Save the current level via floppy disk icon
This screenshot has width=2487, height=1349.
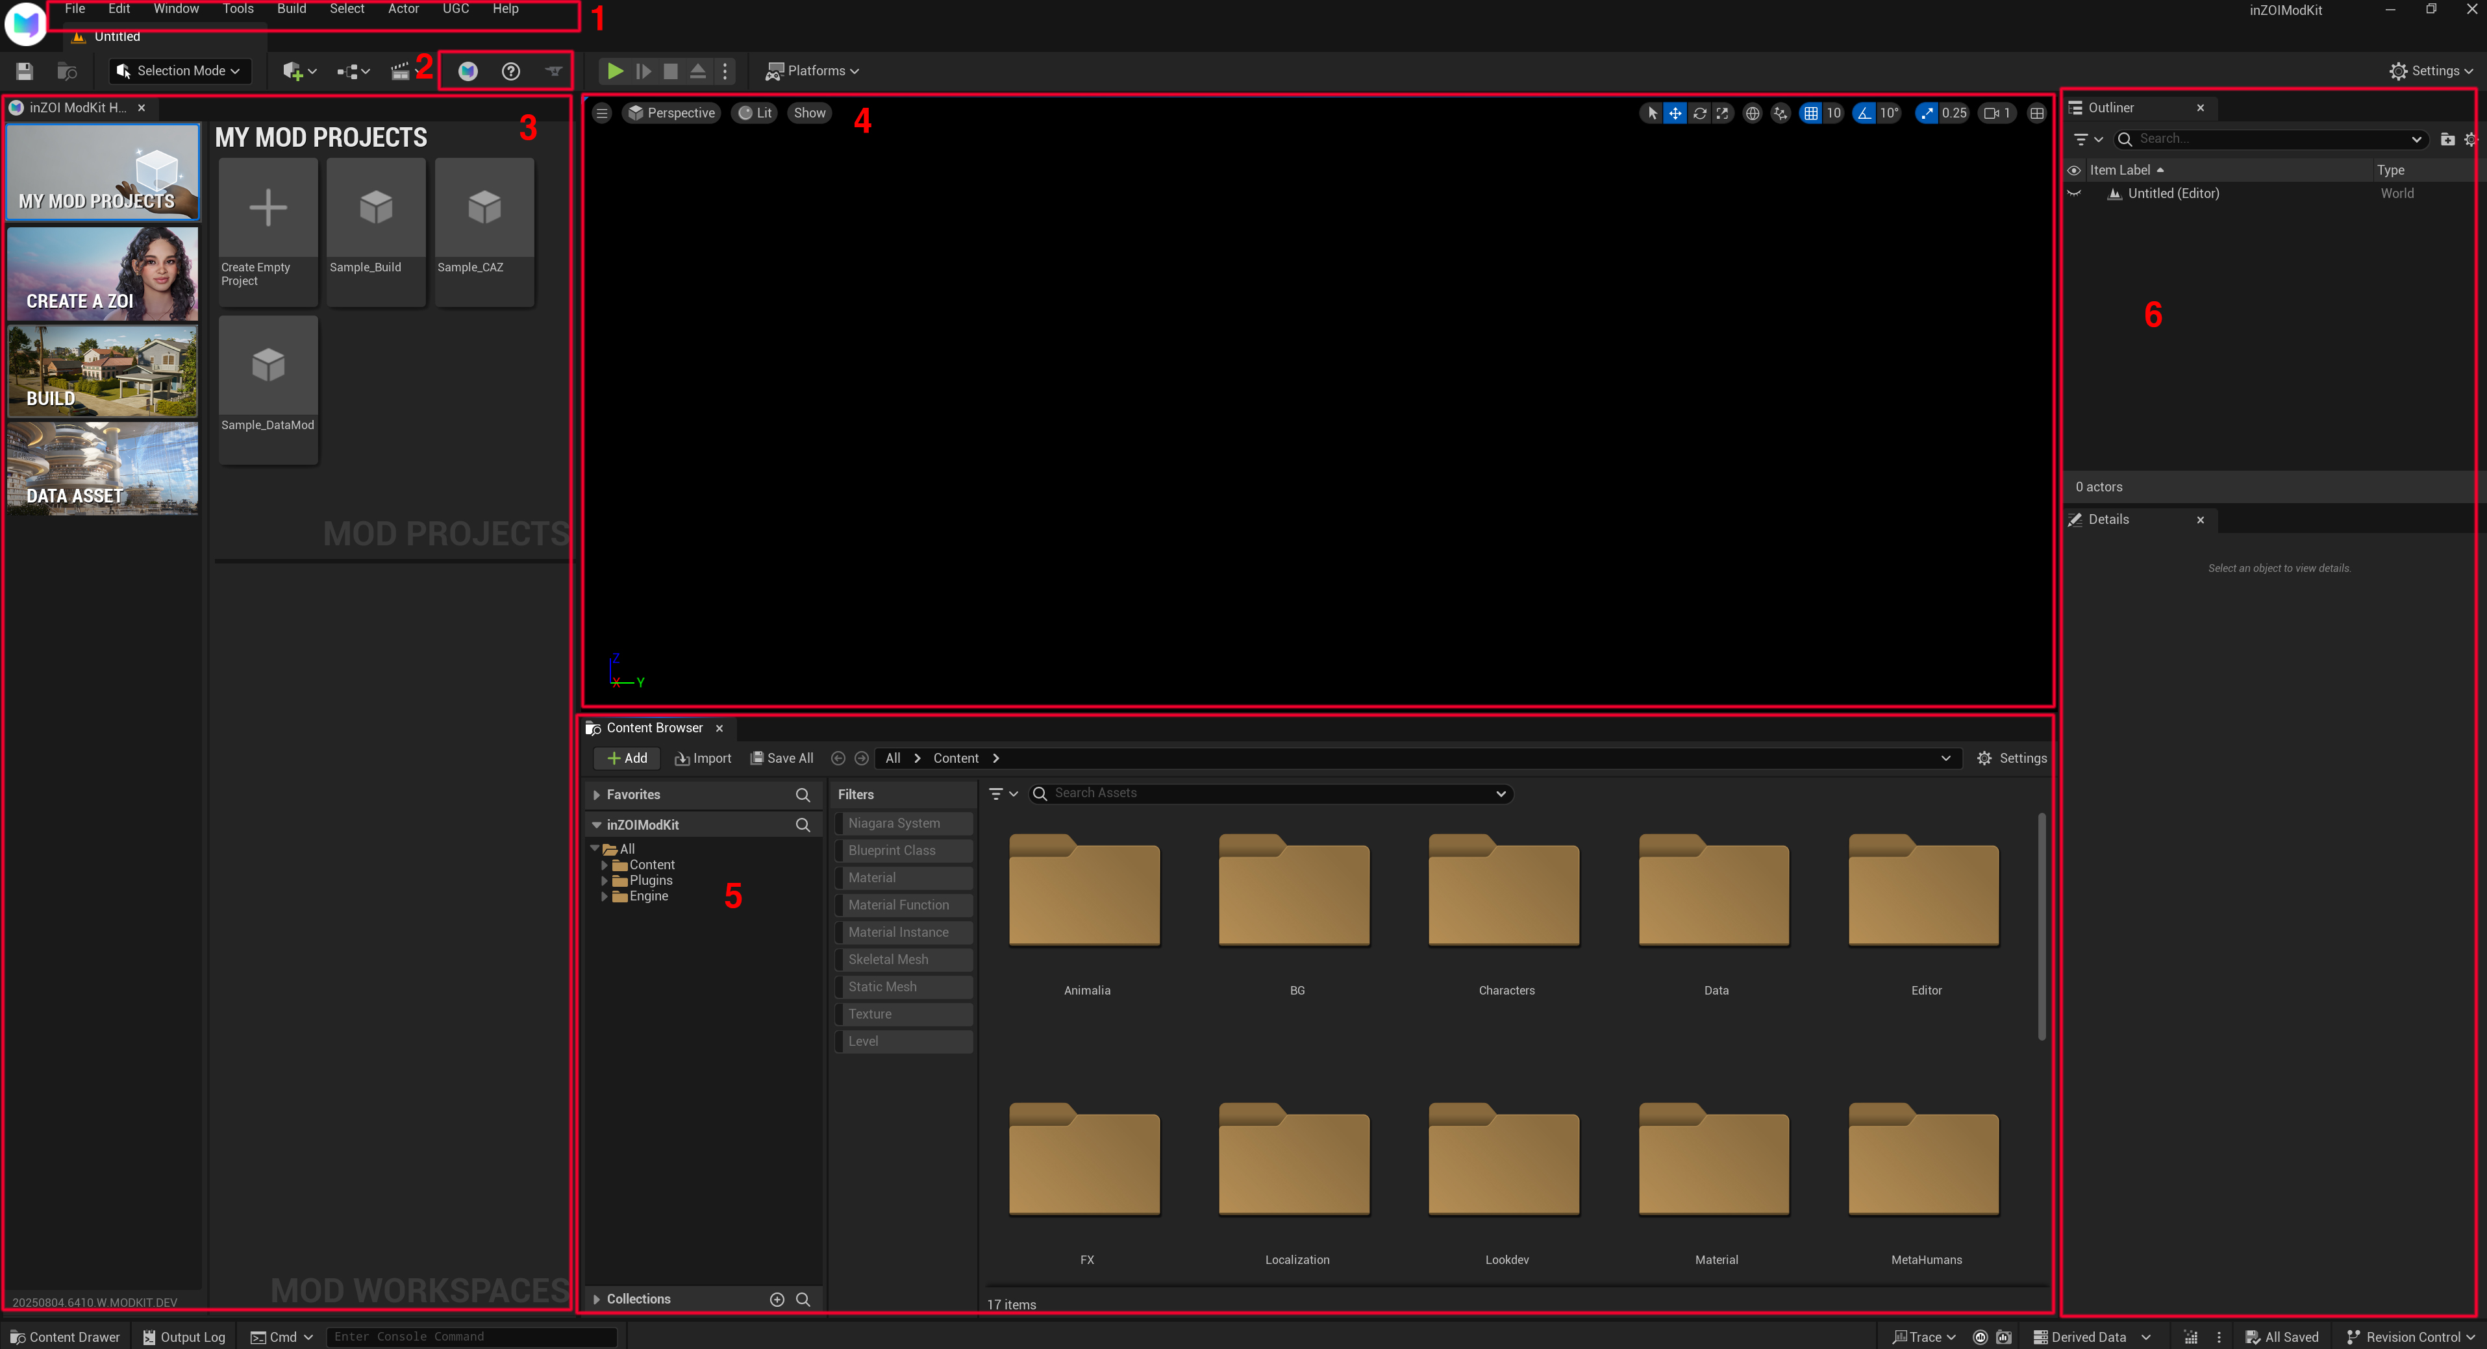pyautogui.click(x=24, y=71)
